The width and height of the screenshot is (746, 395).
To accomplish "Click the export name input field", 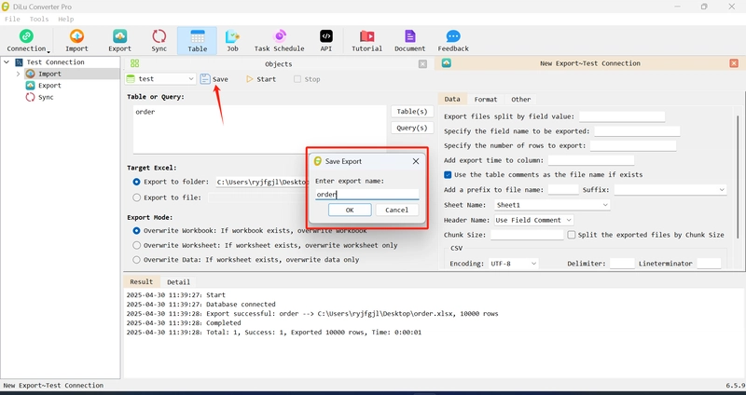I will coord(366,194).
